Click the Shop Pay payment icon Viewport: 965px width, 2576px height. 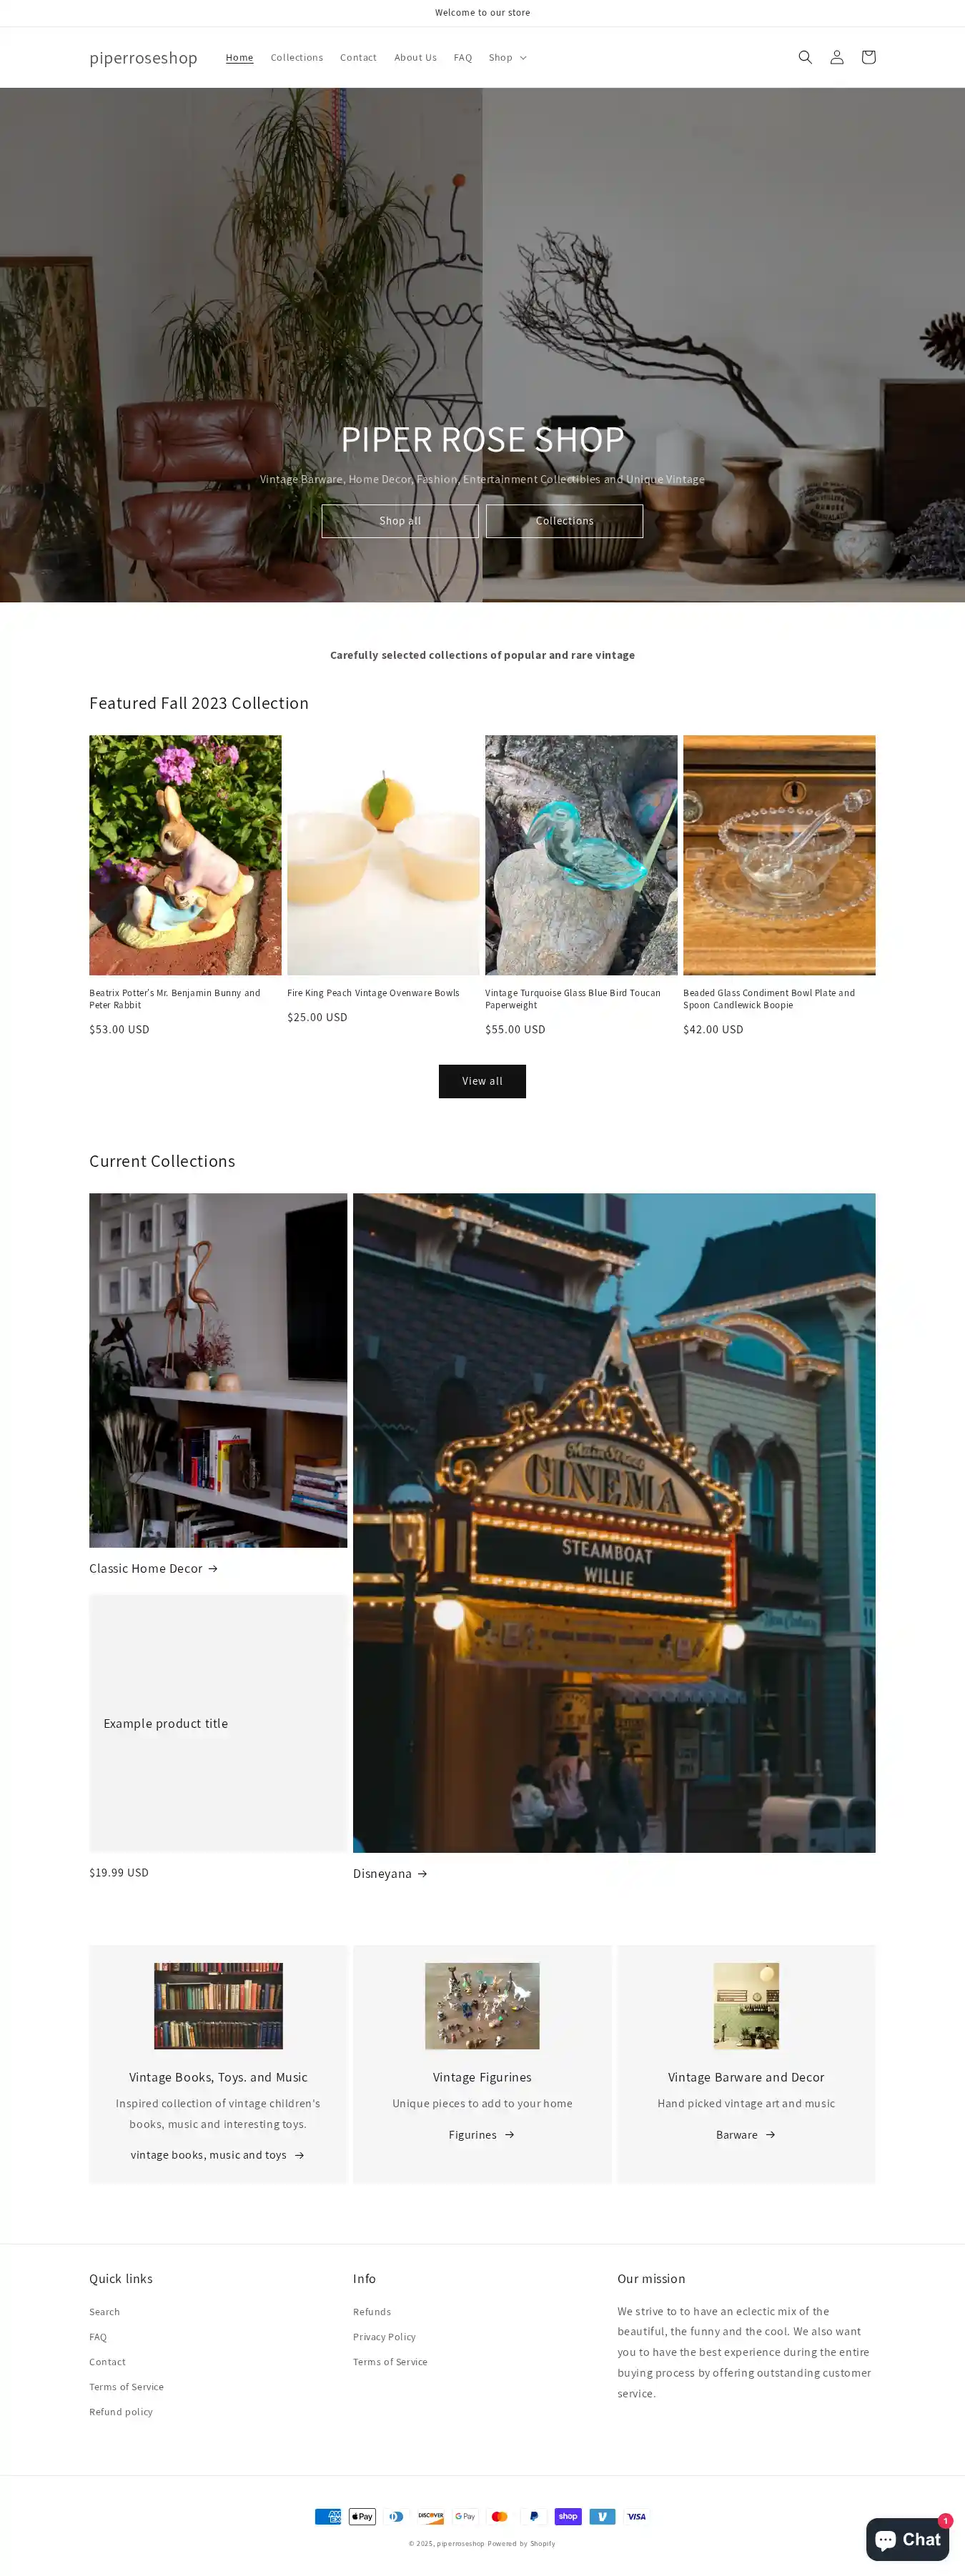[x=568, y=2516]
